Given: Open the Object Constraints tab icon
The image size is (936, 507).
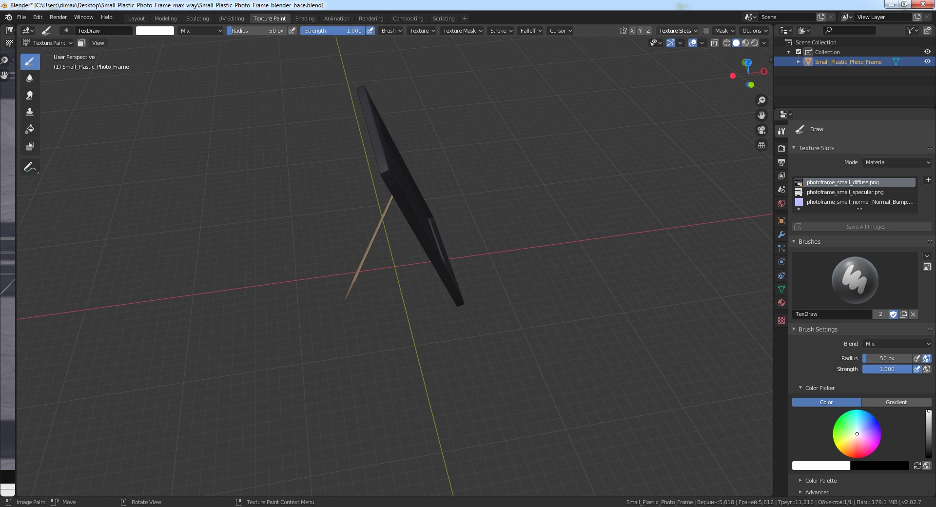Looking at the screenshot, I should coord(781,275).
